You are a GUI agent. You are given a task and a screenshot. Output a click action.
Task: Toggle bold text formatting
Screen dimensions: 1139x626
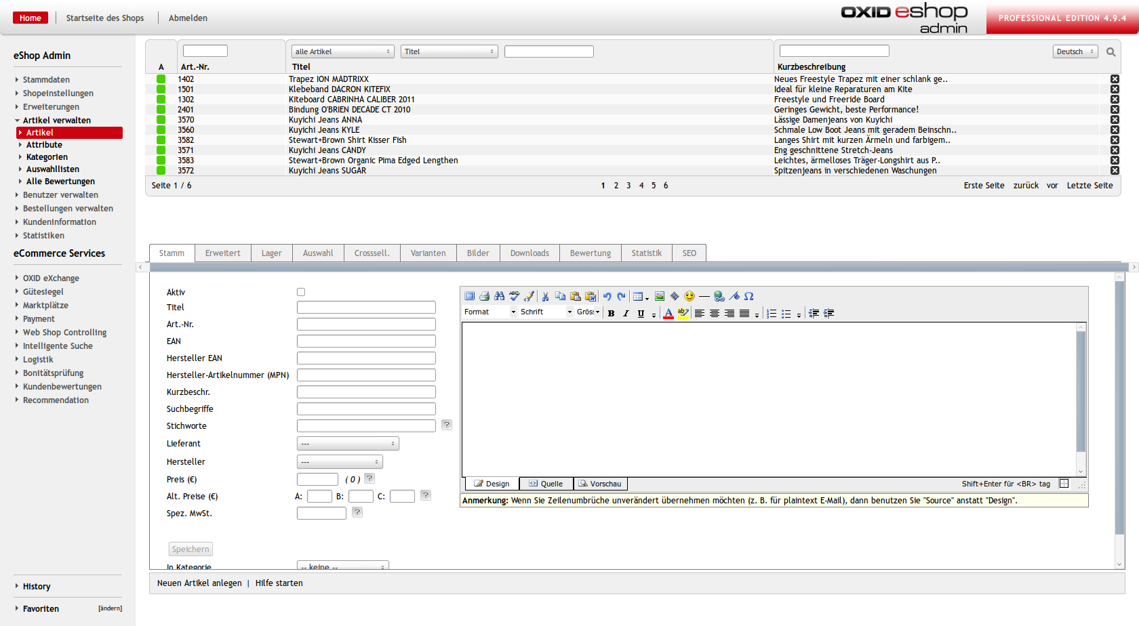(x=611, y=313)
